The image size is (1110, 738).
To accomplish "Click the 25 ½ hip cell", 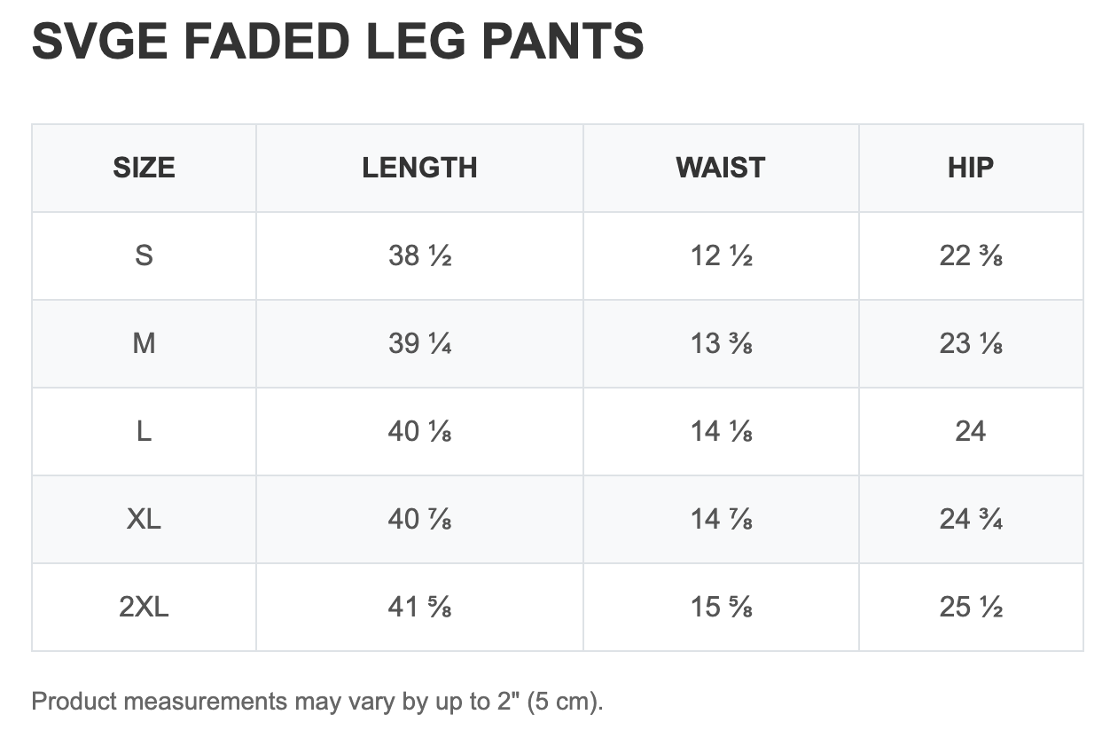I will pyautogui.click(x=971, y=607).
